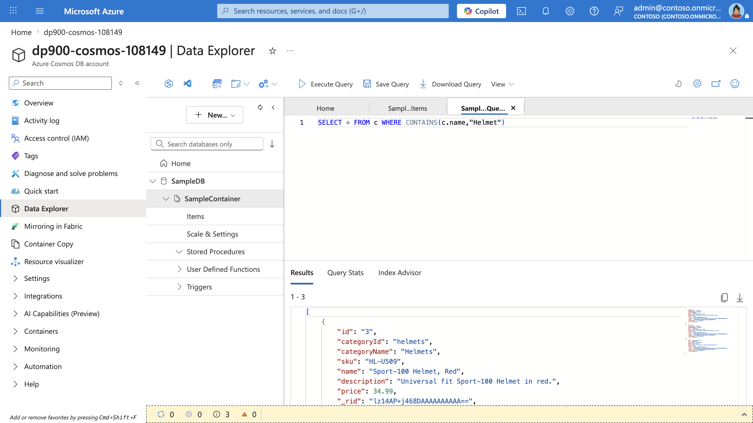Click the warnings count in console bar

pyautogui.click(x=249, y=414)
